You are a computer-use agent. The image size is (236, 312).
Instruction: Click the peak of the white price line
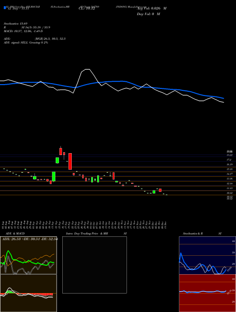(x=87, y=69)
